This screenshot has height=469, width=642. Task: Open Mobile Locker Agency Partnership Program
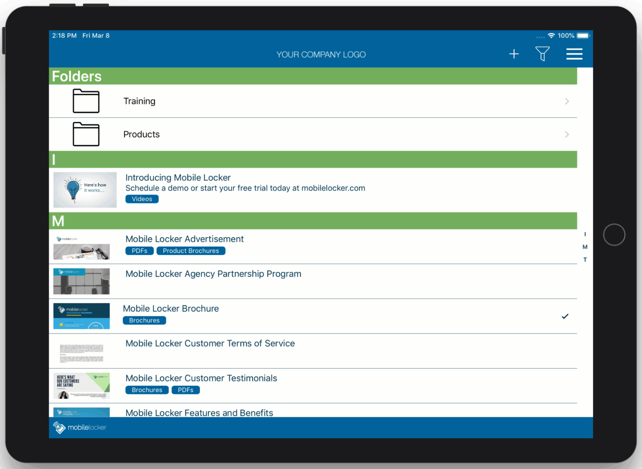213,274
